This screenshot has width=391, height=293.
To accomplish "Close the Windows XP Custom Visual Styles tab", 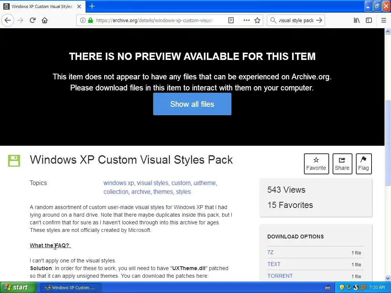I will pos(79,6).
